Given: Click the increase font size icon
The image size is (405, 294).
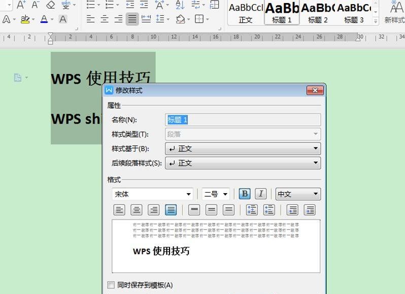Looking at the screenshot, I should (x=21, y=5).
